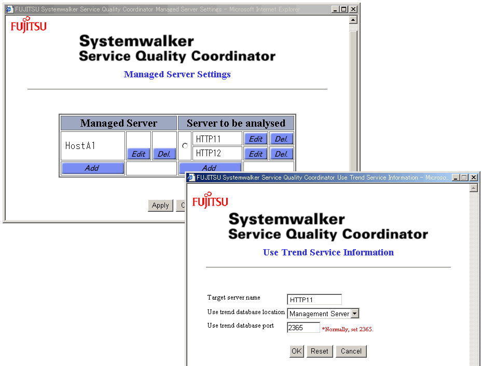Image resolution: width=482 pixels, height=366 pixels.
Task: Click IE icon in Use Trend window title bar
Action: (x=191, y=178)
